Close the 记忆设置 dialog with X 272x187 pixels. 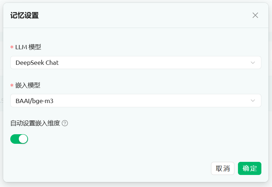[255, 15]
